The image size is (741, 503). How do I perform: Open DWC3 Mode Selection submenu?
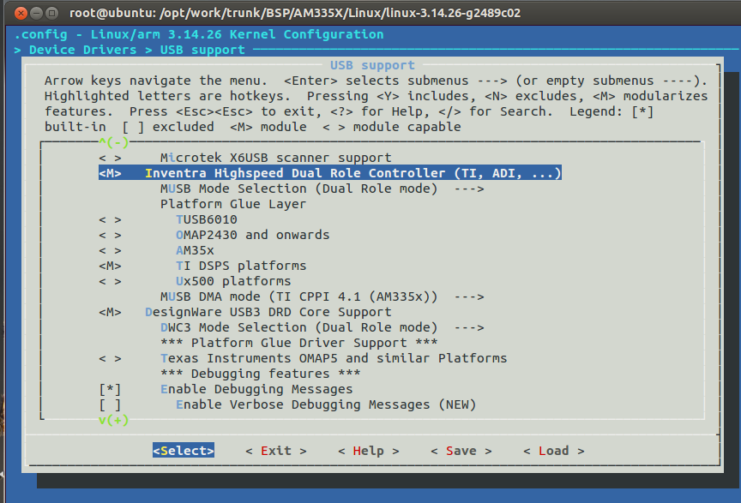[322, 328]
